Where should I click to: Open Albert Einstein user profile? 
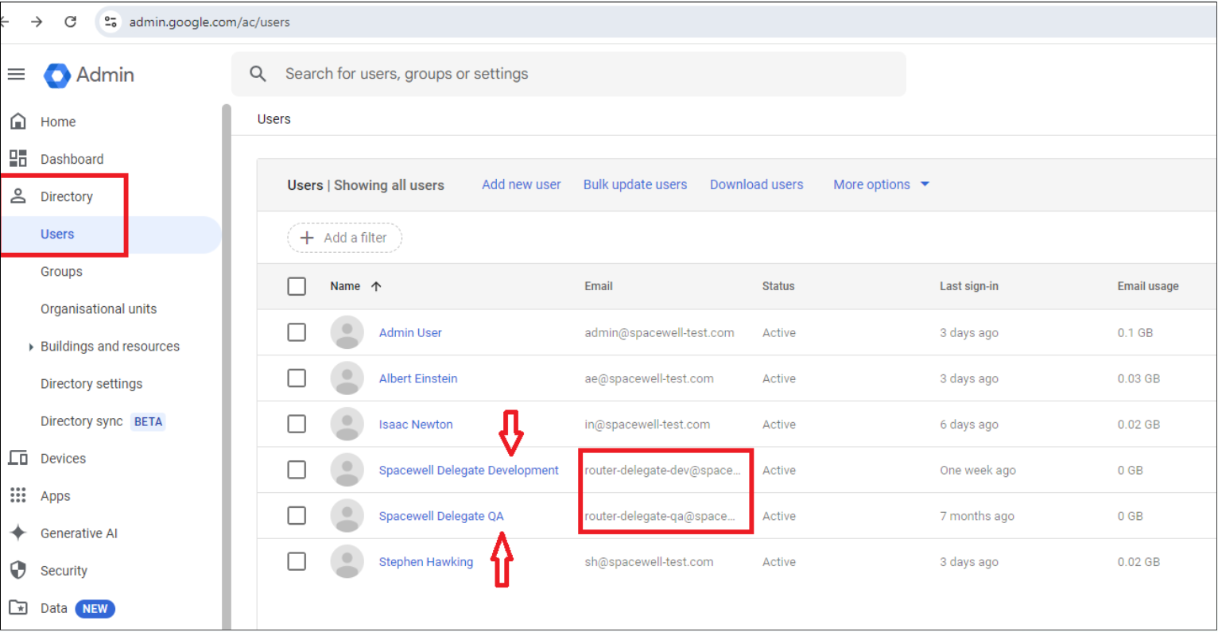[x=418, y=378]
